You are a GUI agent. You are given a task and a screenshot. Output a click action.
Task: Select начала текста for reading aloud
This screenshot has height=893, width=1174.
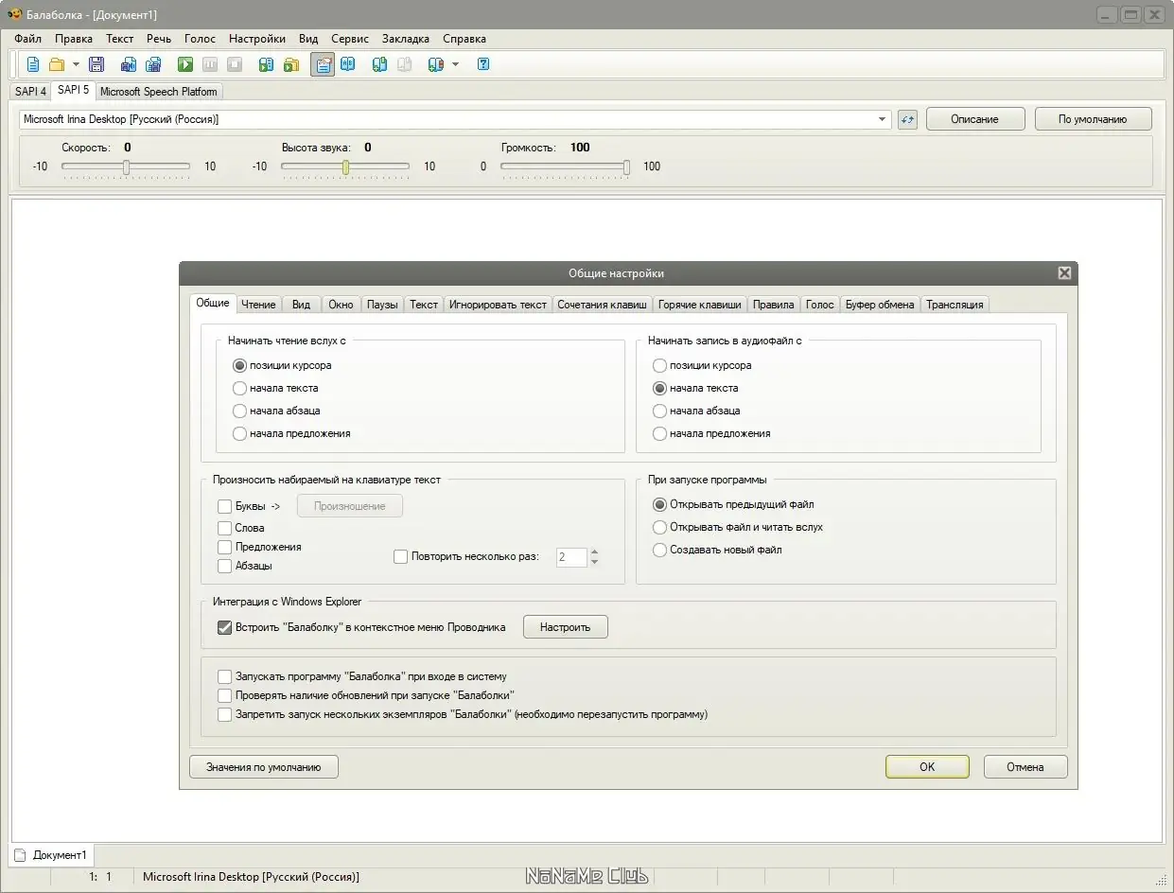[240, 388]
